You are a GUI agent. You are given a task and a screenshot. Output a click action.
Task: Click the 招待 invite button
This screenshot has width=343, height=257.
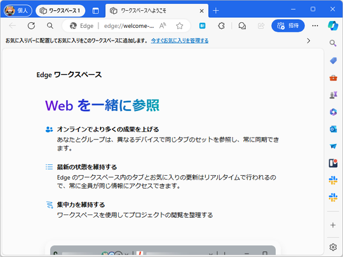(288, 26)
